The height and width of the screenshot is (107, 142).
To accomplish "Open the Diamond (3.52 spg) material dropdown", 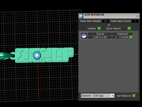I will (x=112, y=96).
